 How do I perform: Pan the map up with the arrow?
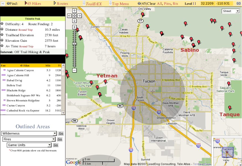[74, 11]
